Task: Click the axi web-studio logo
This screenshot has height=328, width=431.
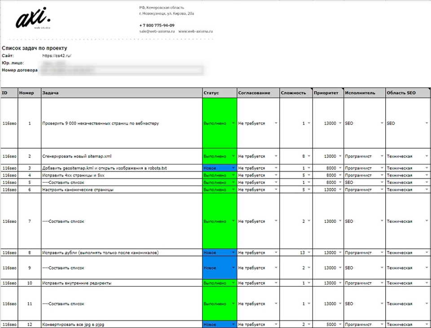Action: [33, 19]
